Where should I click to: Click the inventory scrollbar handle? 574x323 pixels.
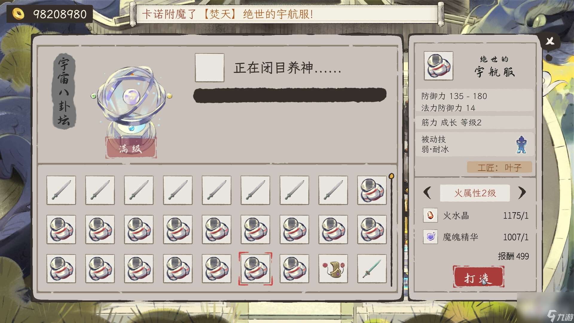coord(391,176)
